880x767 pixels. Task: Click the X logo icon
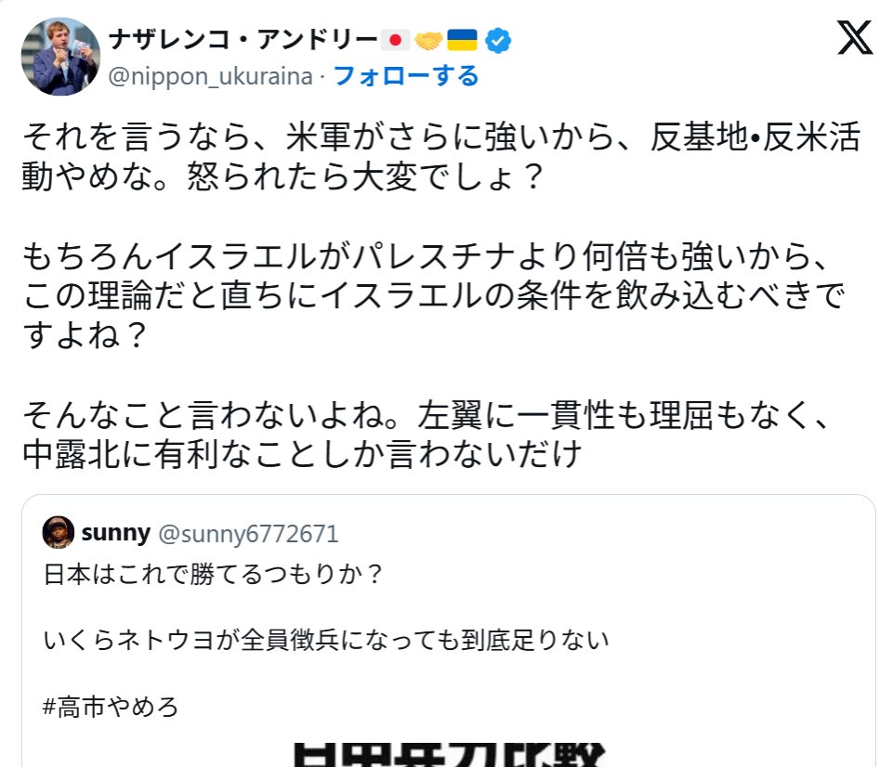[x=855, y=37]
